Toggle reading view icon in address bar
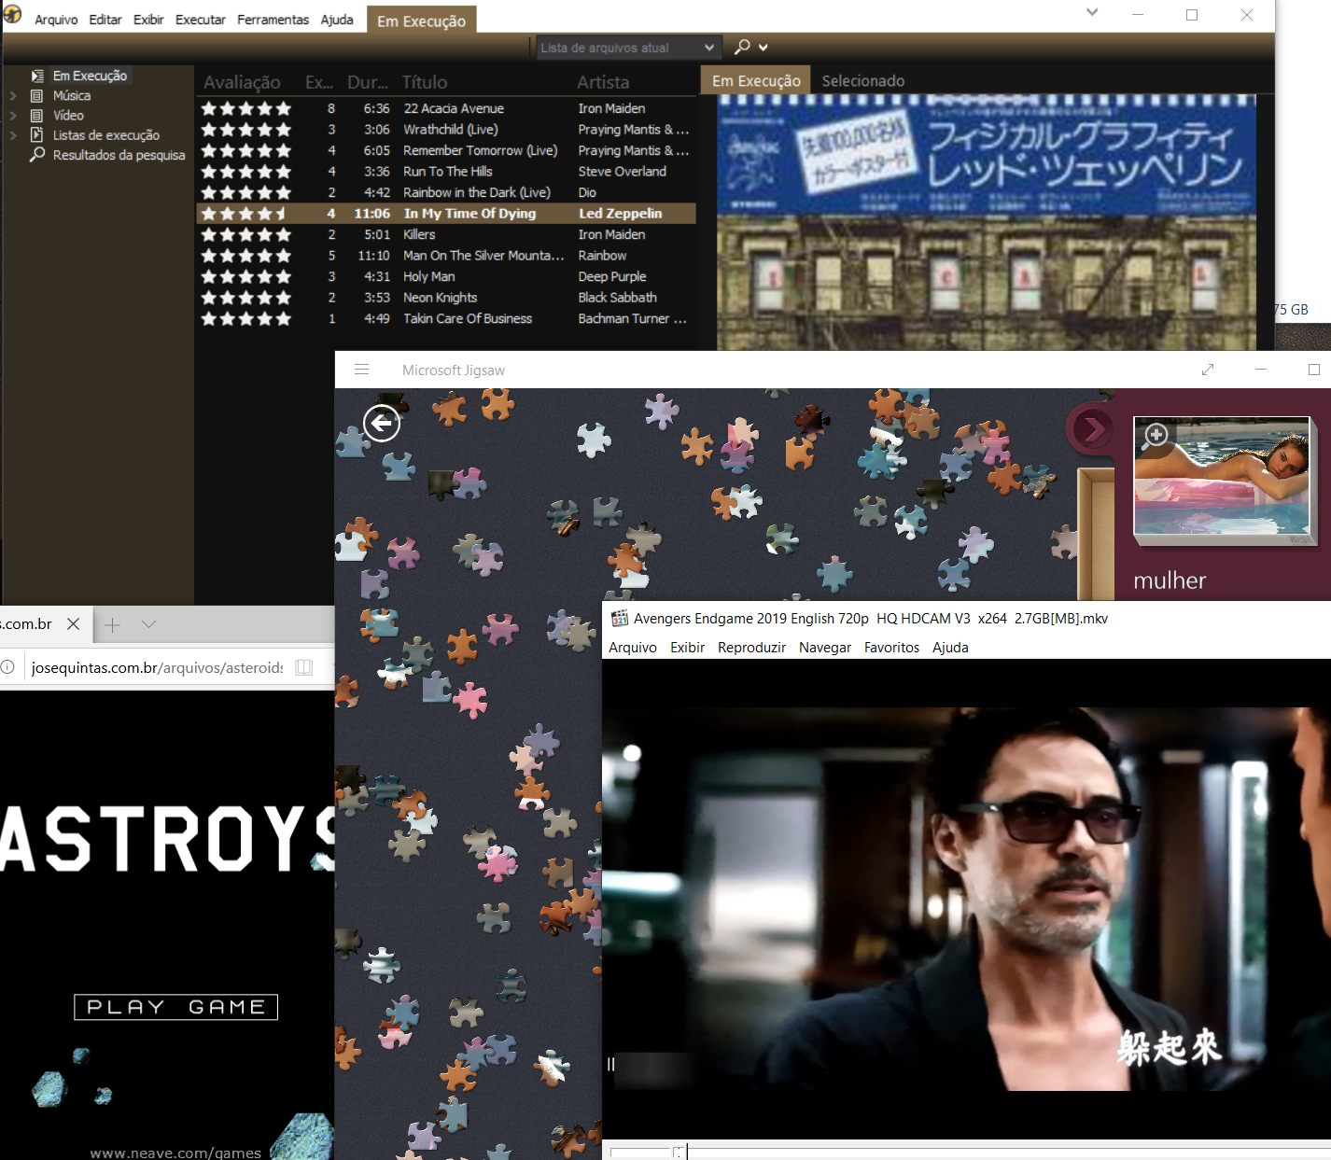Viewport: 1331px width, 1160px height. coord(303,667)
